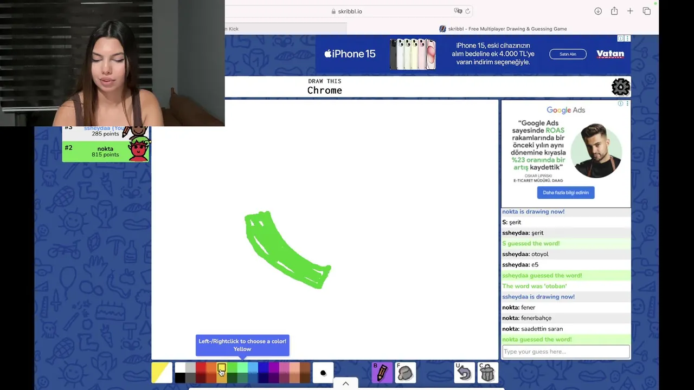Image resolution: width=694 pixels, height=390 pixels.
Task: Pick the pink color swatch
Action: tap(284, 367)
